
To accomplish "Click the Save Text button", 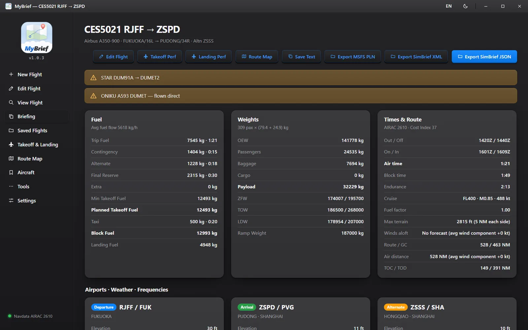I will 301,57.
